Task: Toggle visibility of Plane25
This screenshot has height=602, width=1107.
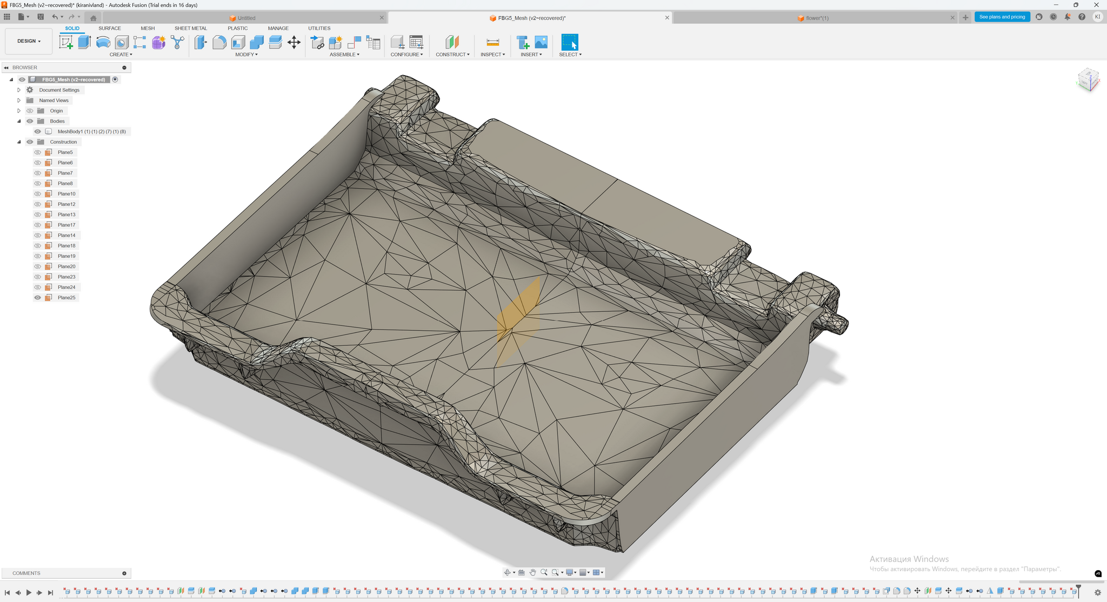Action: click(38, 298)
